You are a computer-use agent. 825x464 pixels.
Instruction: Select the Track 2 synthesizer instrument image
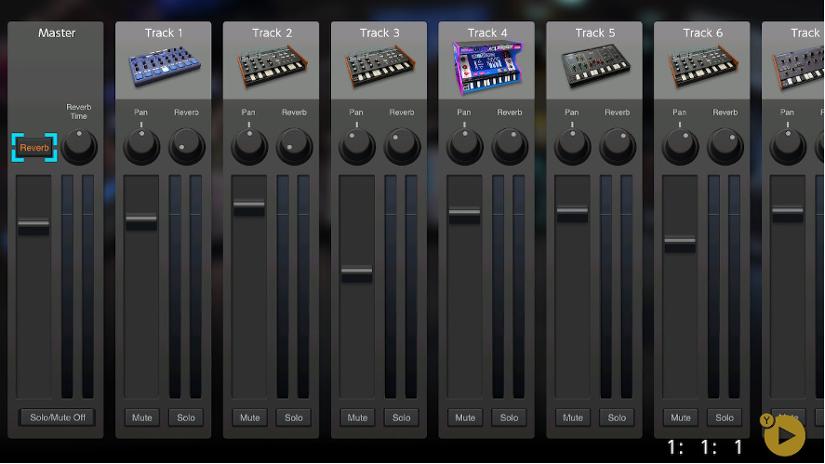[272, 67]
